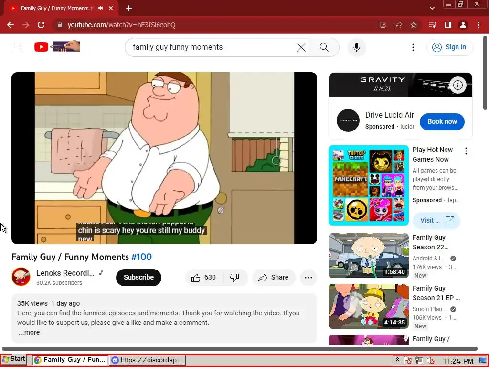
Task: Click the vertical page scrollbar
Action: coord(485,73)
